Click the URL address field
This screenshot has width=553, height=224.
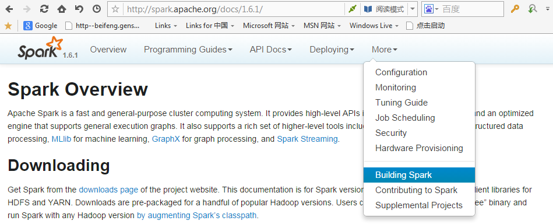pyautogui.click(x=234, y=9)
